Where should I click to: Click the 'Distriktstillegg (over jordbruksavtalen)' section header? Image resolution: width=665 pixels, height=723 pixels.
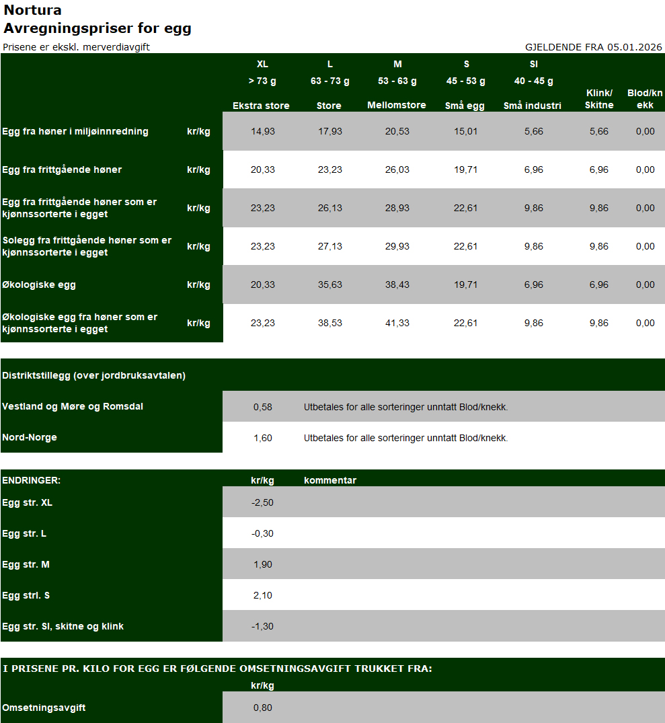[93, 375]
